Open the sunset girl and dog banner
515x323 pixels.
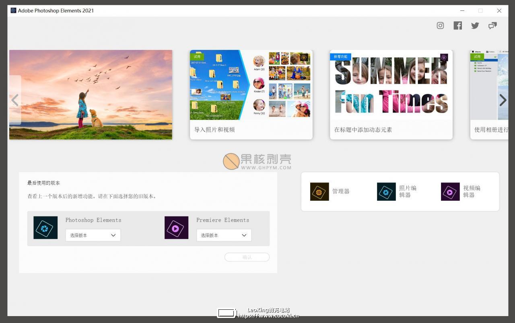91,95
